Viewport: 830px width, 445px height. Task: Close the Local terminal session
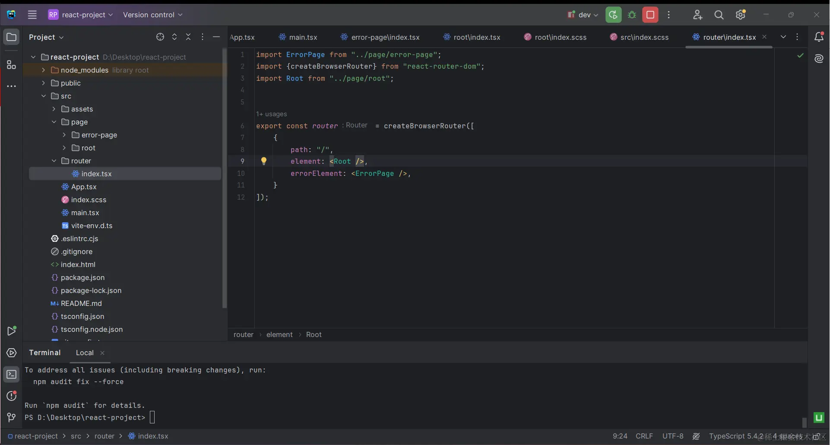[x=102, y=353]
